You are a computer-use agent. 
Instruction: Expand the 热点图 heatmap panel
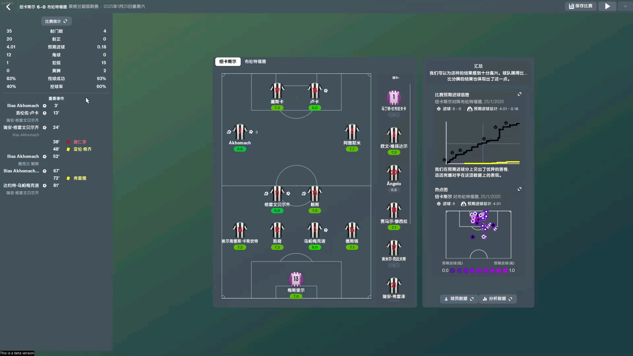[x=520, y=189]
